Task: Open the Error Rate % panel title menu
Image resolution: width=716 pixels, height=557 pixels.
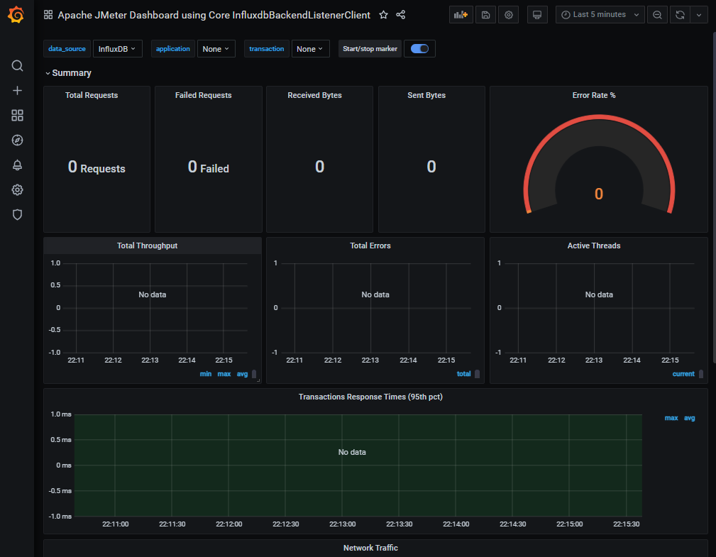Action: pyautogui.click(x=594, y=95)
